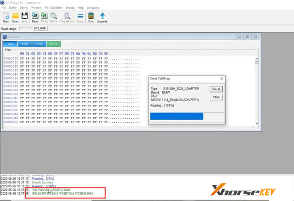Click the VIN log line

51,190
